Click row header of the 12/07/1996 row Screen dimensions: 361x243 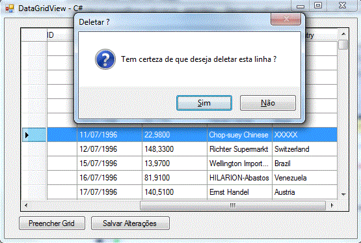pos(34,149)
